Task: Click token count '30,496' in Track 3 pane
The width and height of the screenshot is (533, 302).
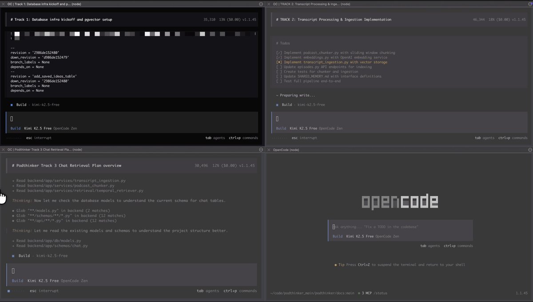Action: [x=201, y=166]
